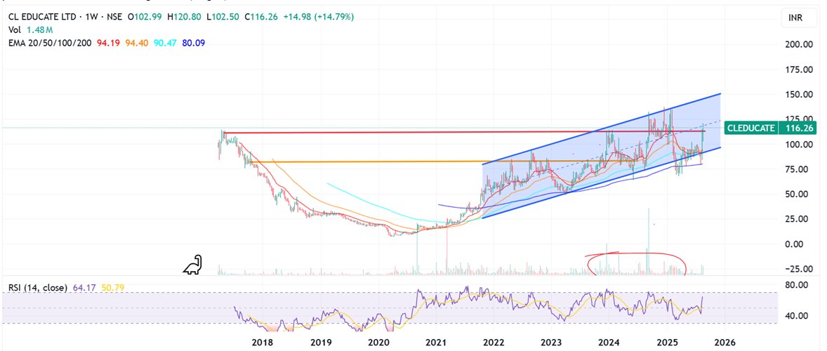Click the 200.00 price axis label
827x351 pixels.
point(798,45)
